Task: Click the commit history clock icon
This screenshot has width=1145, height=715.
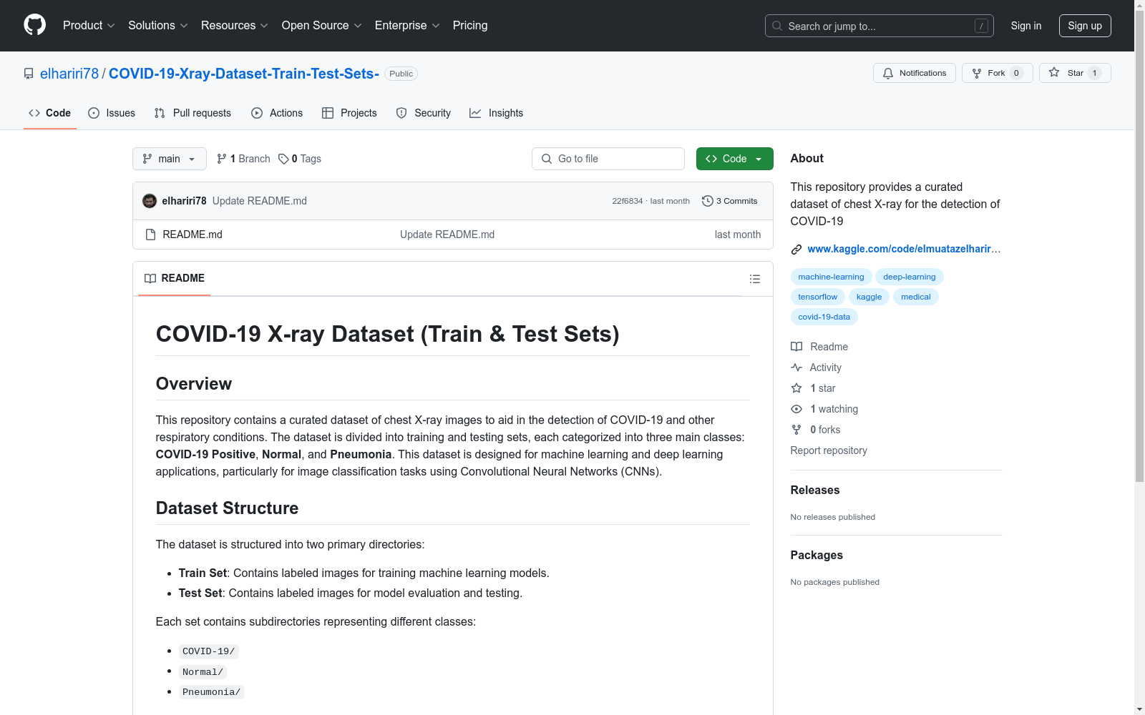Action: click(708, 201)
